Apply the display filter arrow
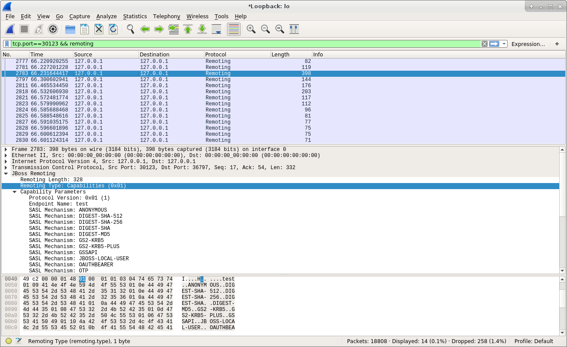Viewport: 567px width, 347px height. tap(494, 44)
